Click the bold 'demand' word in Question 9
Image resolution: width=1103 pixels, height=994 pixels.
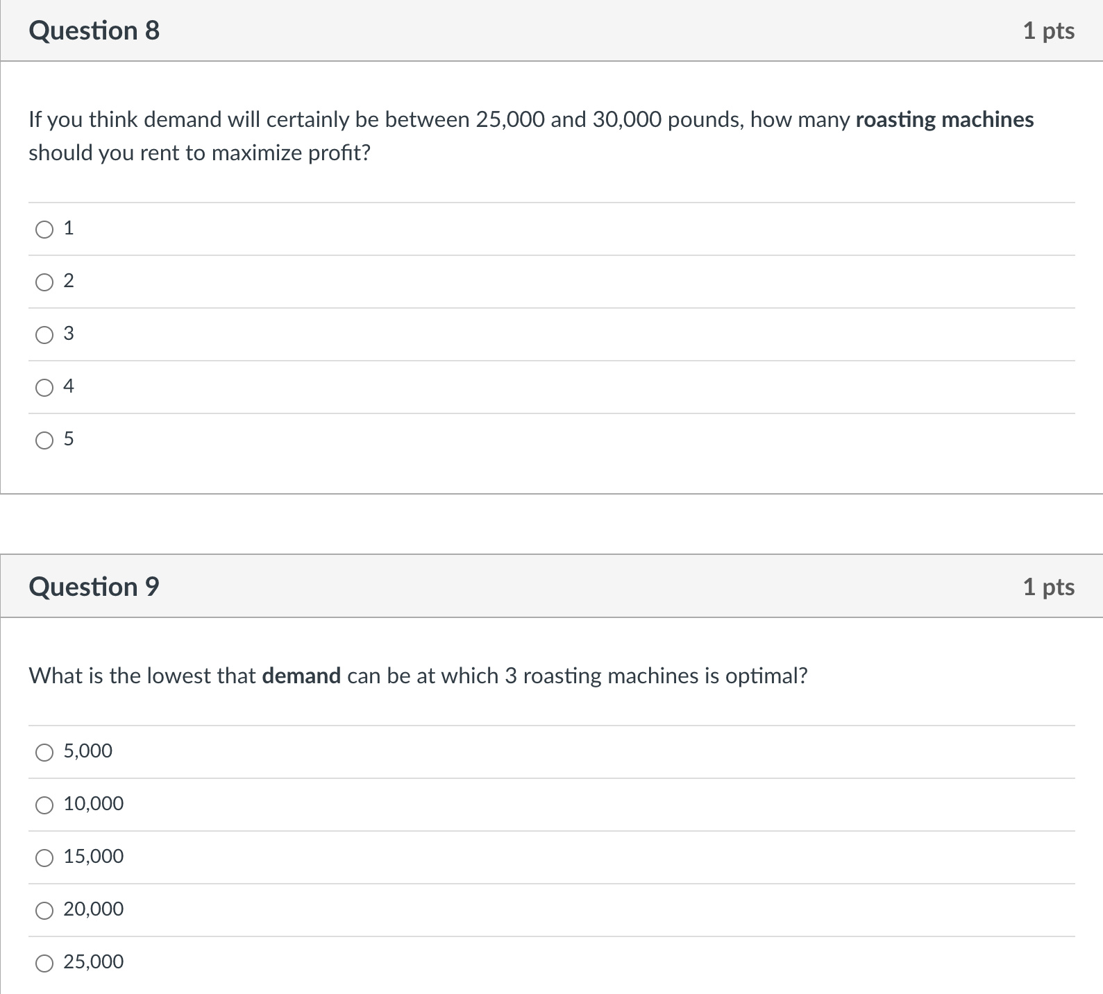tap(301, 676)
